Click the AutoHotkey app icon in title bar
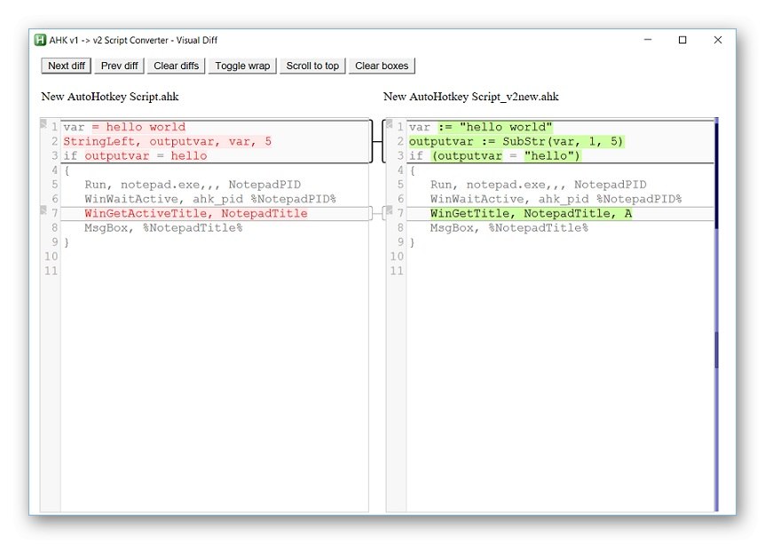 tap(40, 40)
